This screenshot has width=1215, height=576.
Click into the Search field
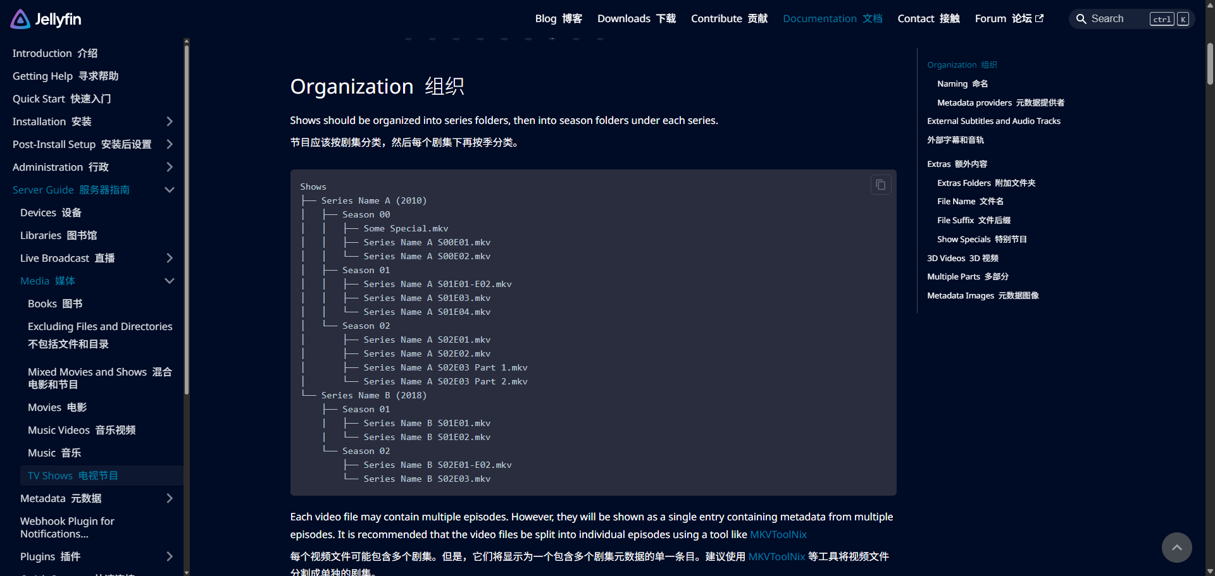coord(1118,19)
